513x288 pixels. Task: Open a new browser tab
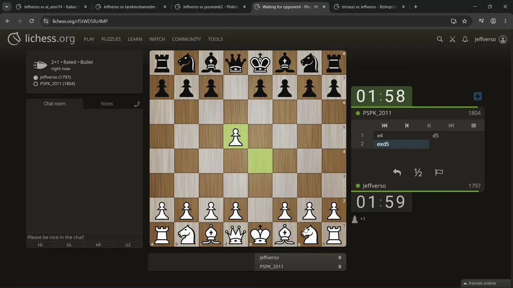(x=416, y=7)
